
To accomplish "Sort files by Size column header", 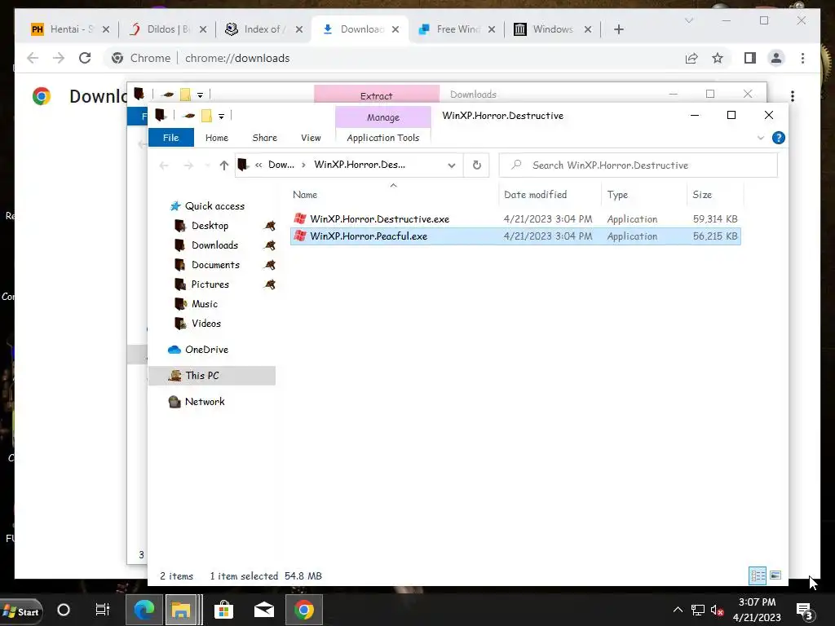I will (702, 195).
